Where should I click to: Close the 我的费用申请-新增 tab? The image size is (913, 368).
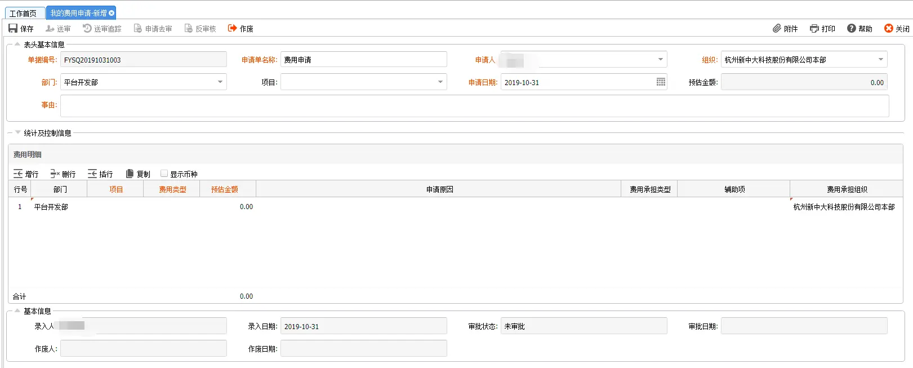(112, 13)
